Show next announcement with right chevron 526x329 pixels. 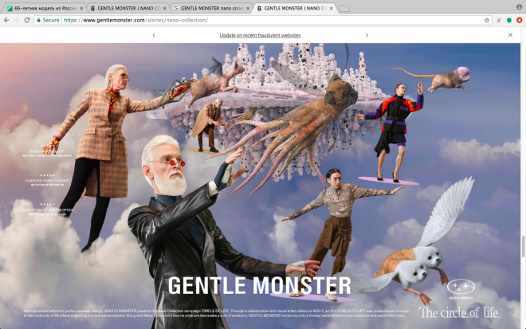[x=367, y=35]
